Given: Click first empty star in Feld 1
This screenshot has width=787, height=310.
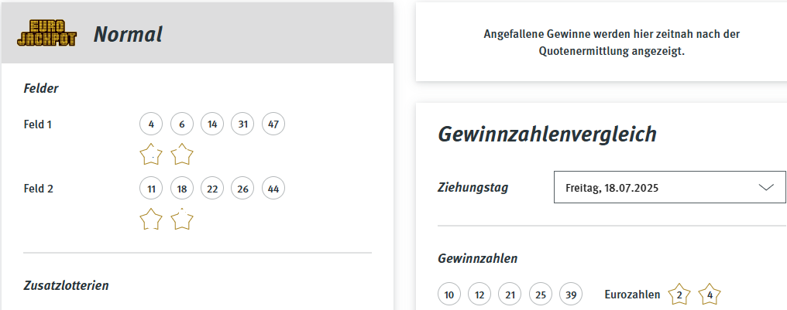Looking at the screenshot, I should (x=151, y=155).
